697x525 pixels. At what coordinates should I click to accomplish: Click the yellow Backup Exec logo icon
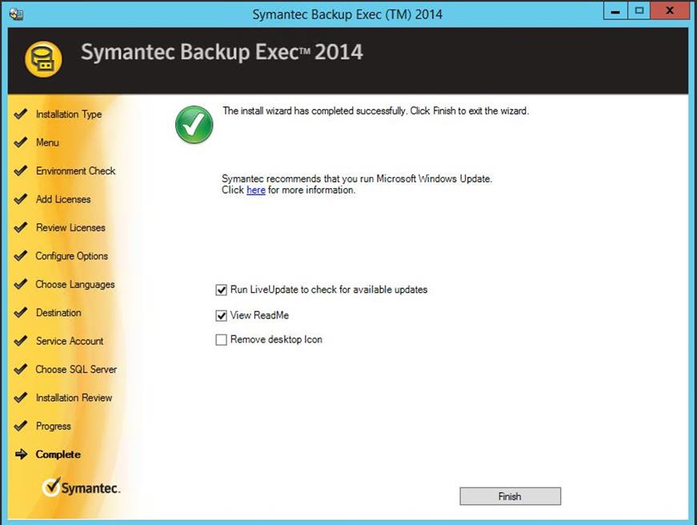pos(43,59)
